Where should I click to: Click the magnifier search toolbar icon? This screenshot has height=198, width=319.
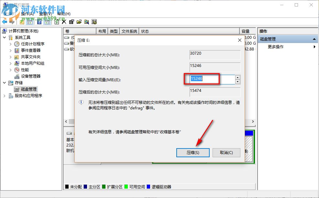(86, 22)
